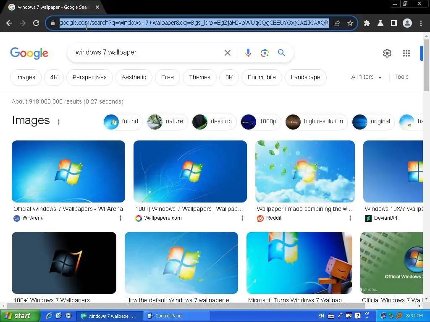Open the Chrome three-dot menu
Screen dimensions: 430x322
tap(421, 23)
